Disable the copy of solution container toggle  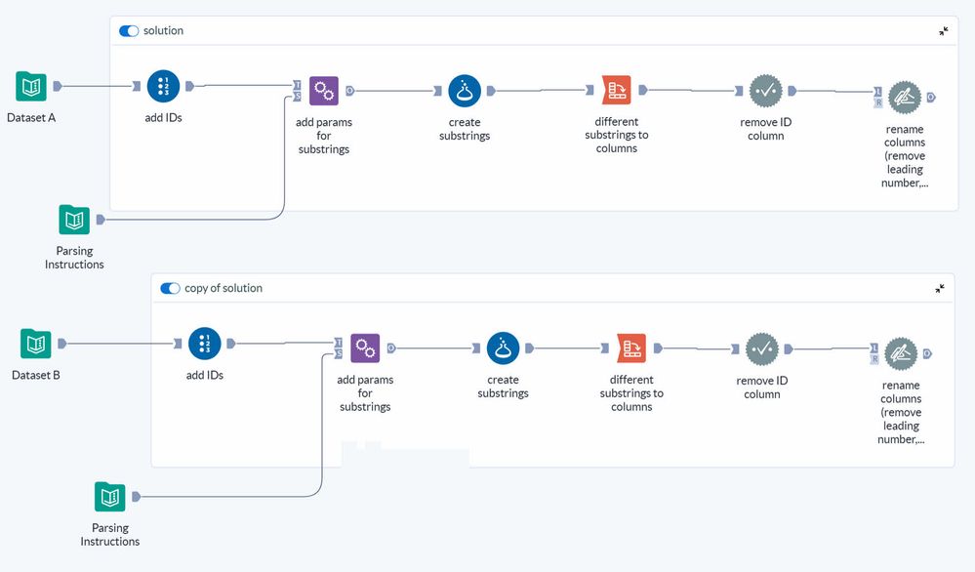click(170, 289)
